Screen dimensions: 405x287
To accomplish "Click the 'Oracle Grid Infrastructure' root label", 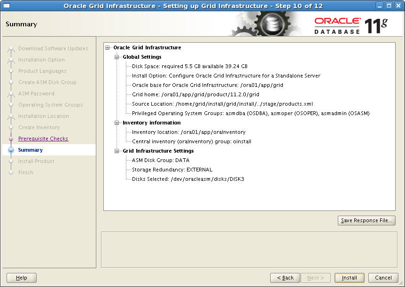I will coord(147,47).
